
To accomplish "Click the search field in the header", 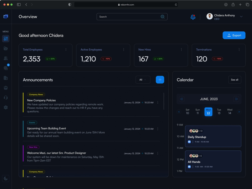I will [129, 17].
